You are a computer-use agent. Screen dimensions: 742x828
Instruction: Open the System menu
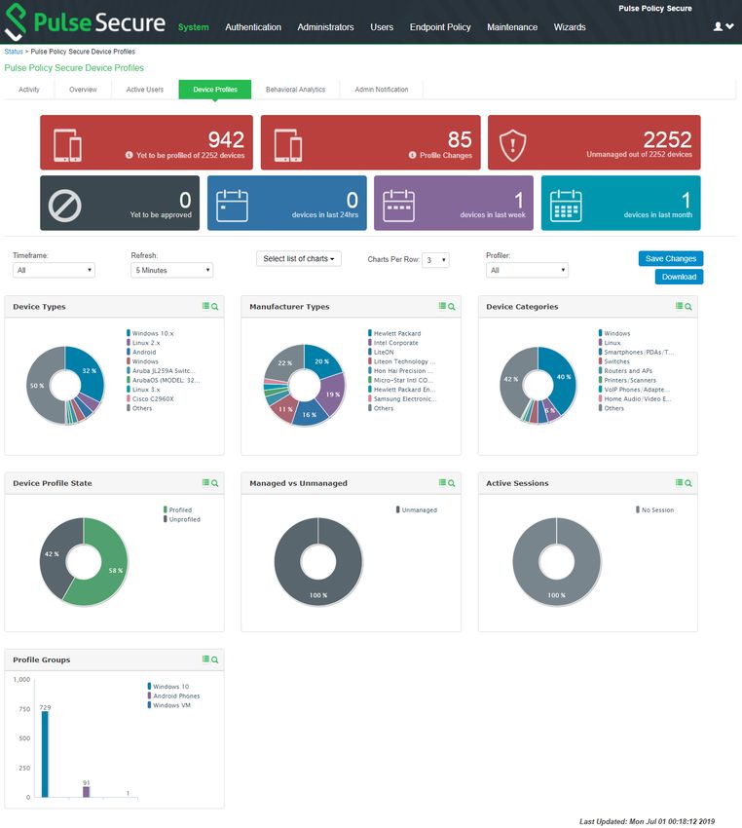point(193,27)
